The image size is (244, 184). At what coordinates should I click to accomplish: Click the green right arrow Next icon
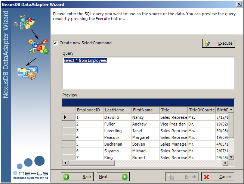coord(125,177)
